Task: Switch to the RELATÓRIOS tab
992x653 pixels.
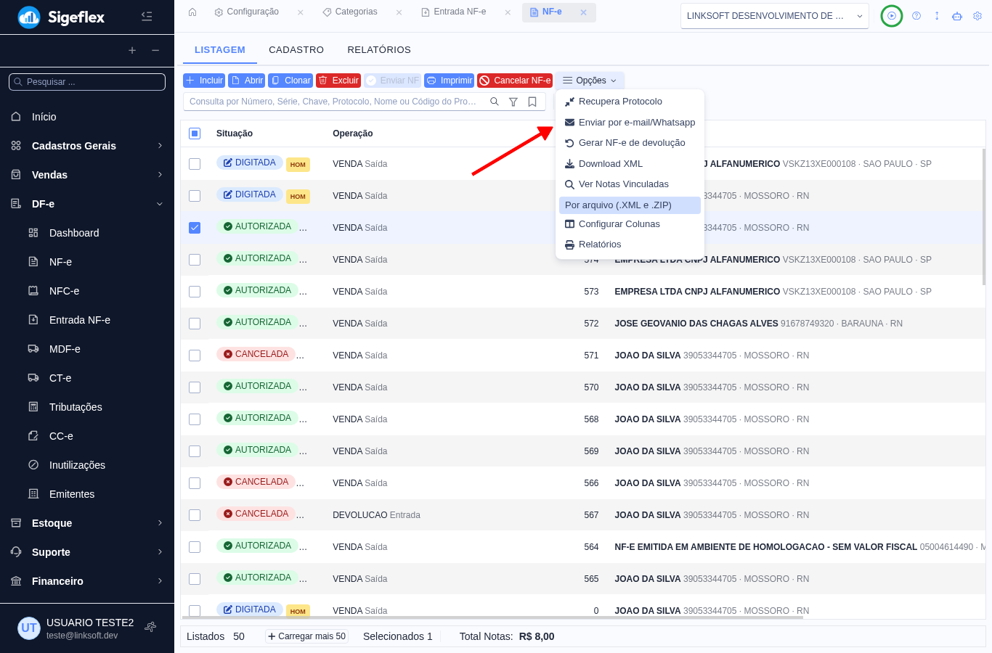Action: [379, 50]
